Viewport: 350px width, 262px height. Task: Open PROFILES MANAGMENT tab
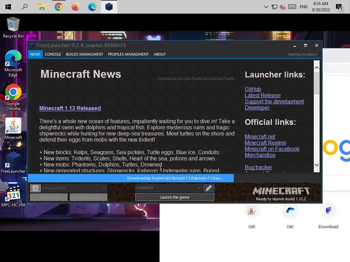128,54
